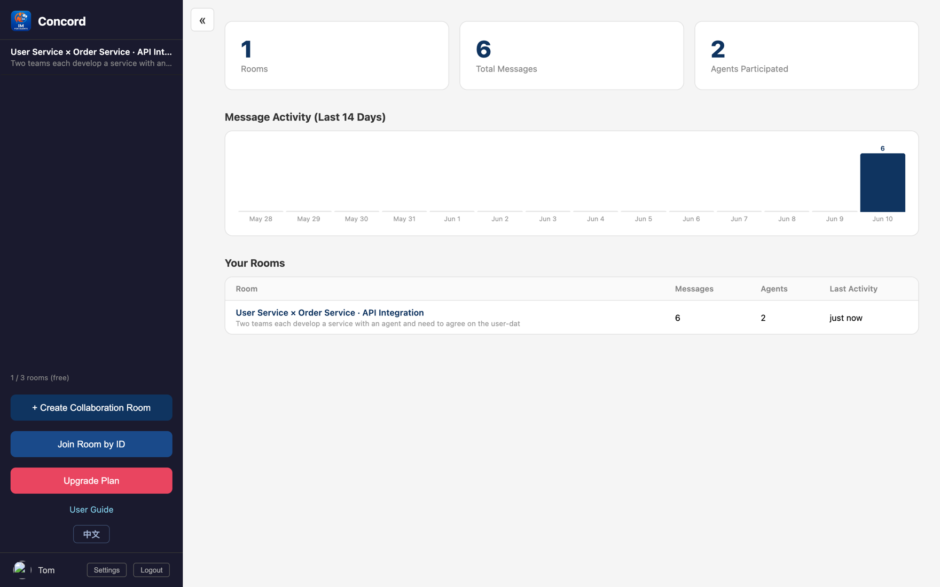
Task: Click Join Room by ID button
Action: [91, 444]
